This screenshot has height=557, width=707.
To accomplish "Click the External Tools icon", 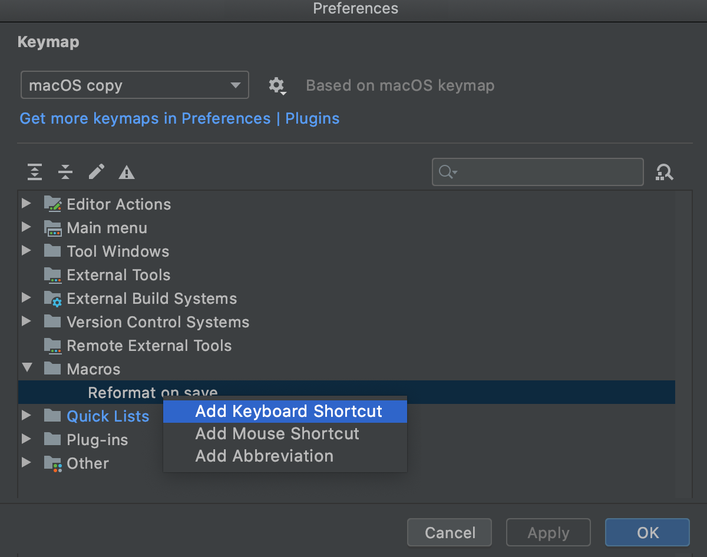I will click(52, 274).
